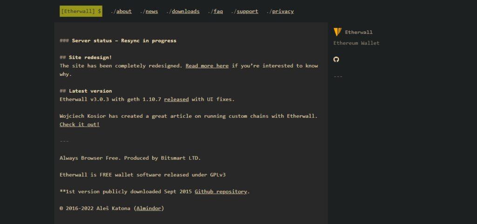477x224 pixels.
Task: Click the "Site redesign!" heading
Action: pyautogui.click(x=90, y=57)
